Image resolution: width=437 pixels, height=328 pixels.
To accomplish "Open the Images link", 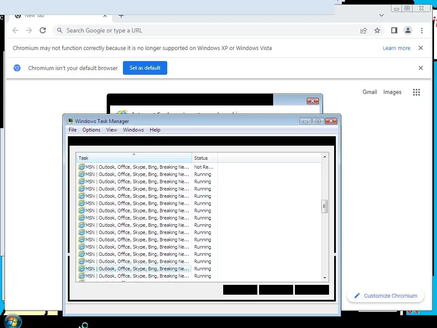I will tap(392, 92).
